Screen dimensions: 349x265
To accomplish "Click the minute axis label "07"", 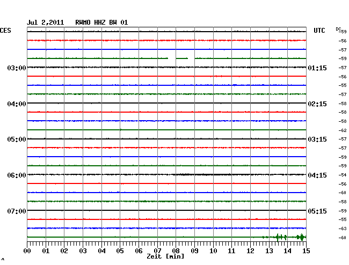I will pyautogui.click(x=157, y=251).
